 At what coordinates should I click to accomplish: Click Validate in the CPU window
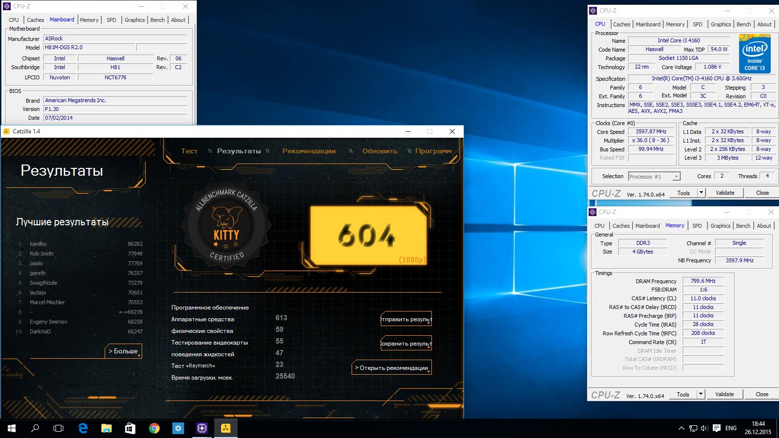pos(725,193)
